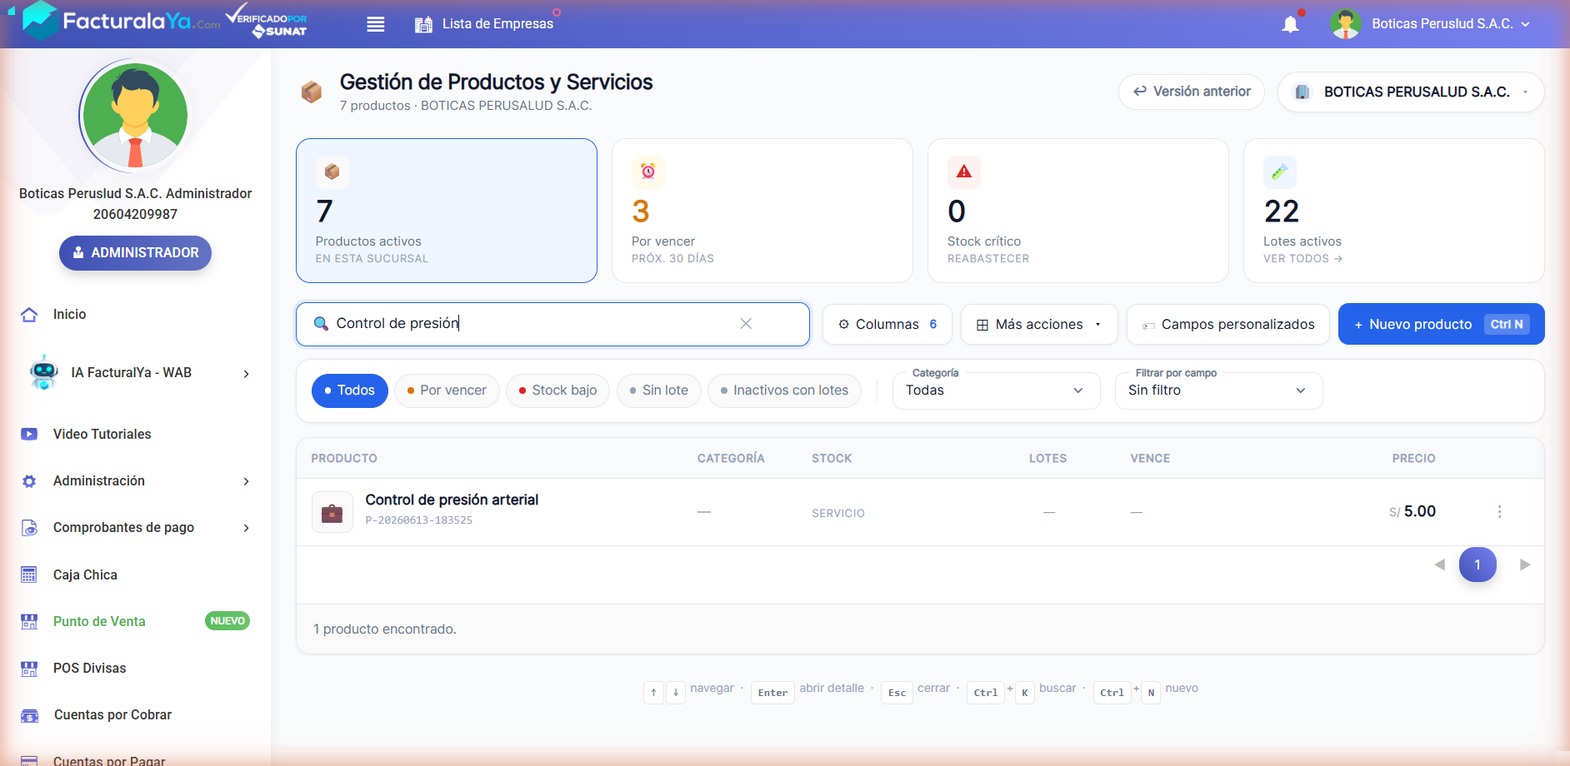Click the alarm clock icon on Por vencer card
This screenshot has width=1570, height=766.
(648, 172)
